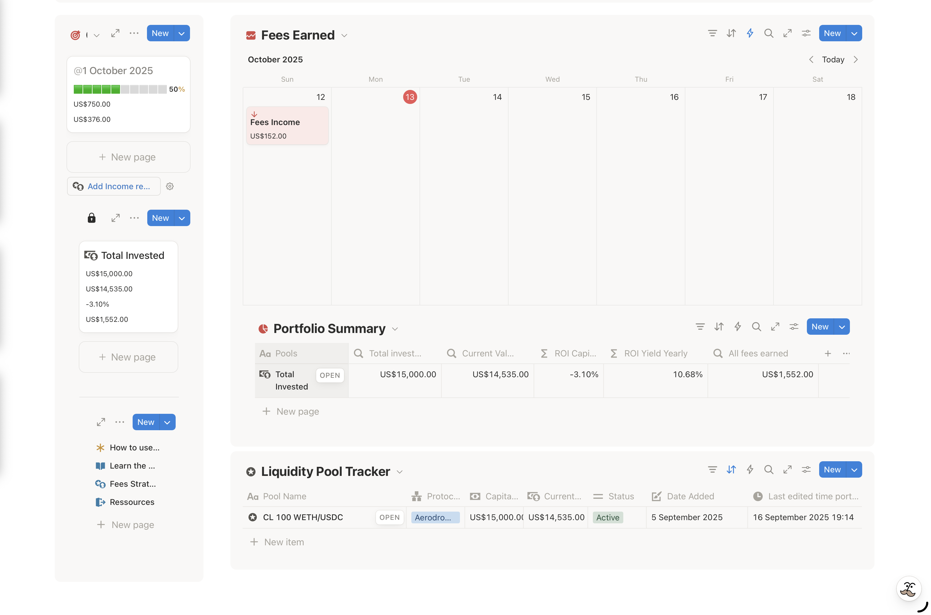
Task: Open lightning automations in Portfolio Summary
Action: click(738, 327)
